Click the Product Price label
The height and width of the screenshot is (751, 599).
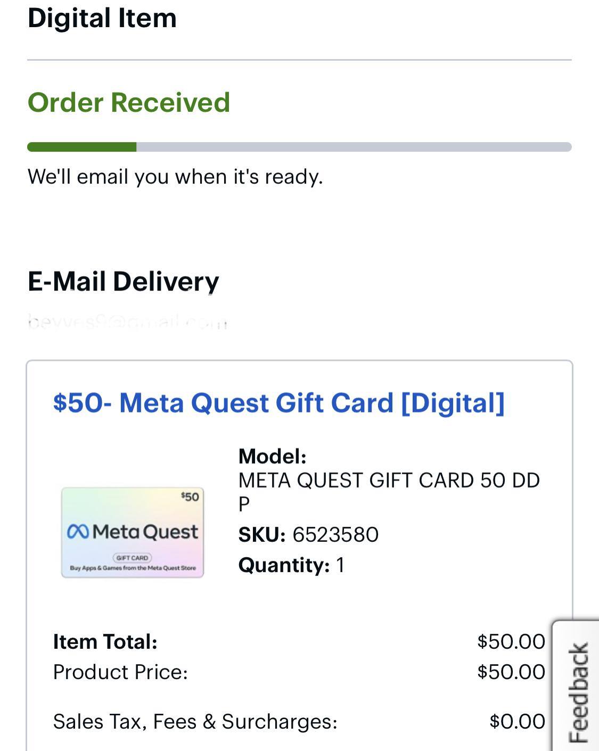coord(120,672)
